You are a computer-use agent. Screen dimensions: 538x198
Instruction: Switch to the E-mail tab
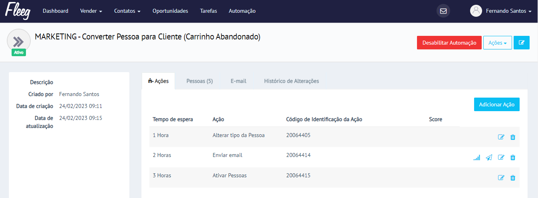(x=238, y=81)
